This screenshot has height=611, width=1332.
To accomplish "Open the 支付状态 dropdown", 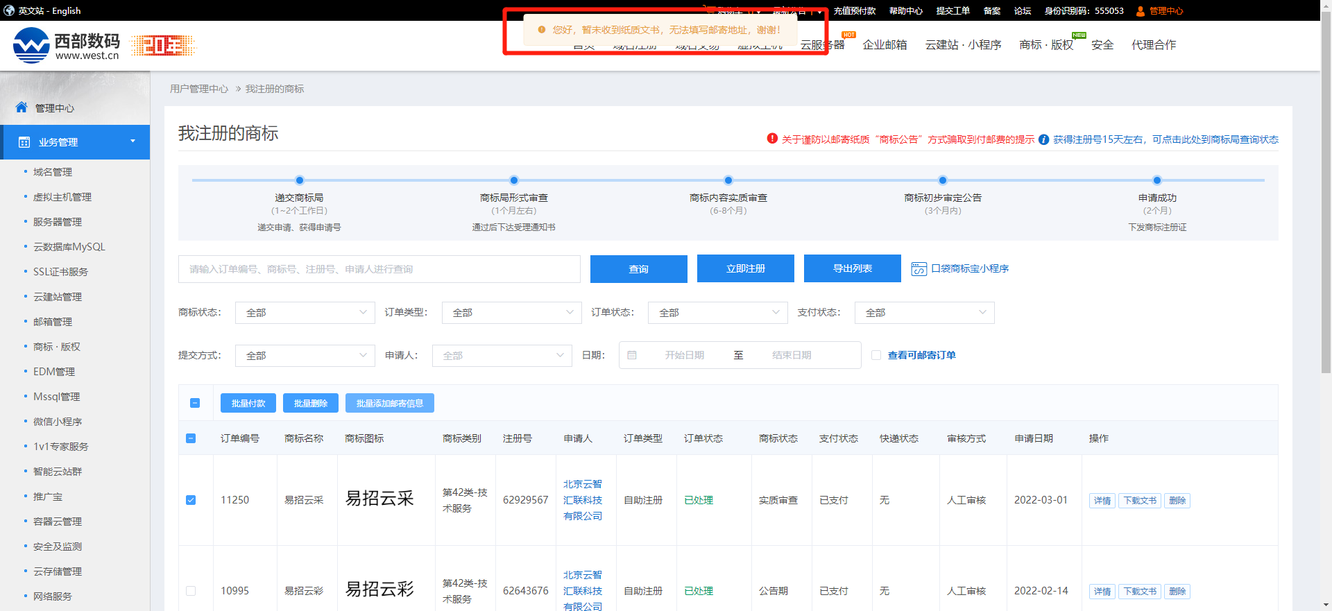I will [x=924, y=313].
